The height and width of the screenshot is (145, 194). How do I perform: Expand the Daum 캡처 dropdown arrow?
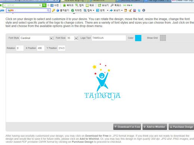[93, 10]
